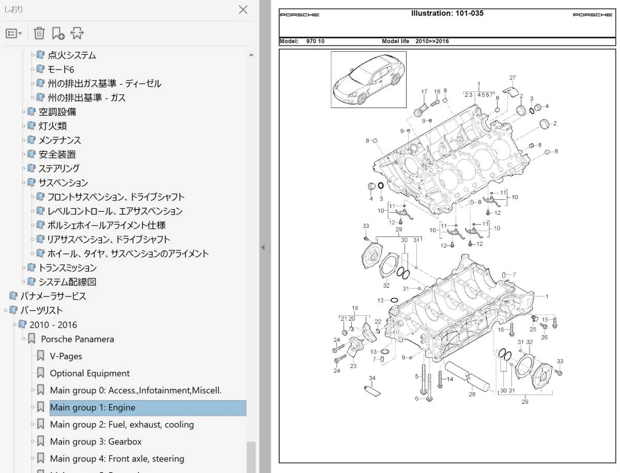
Task: Click the bookmark icon beside 空調設備
Action: (x=32, y=112)
